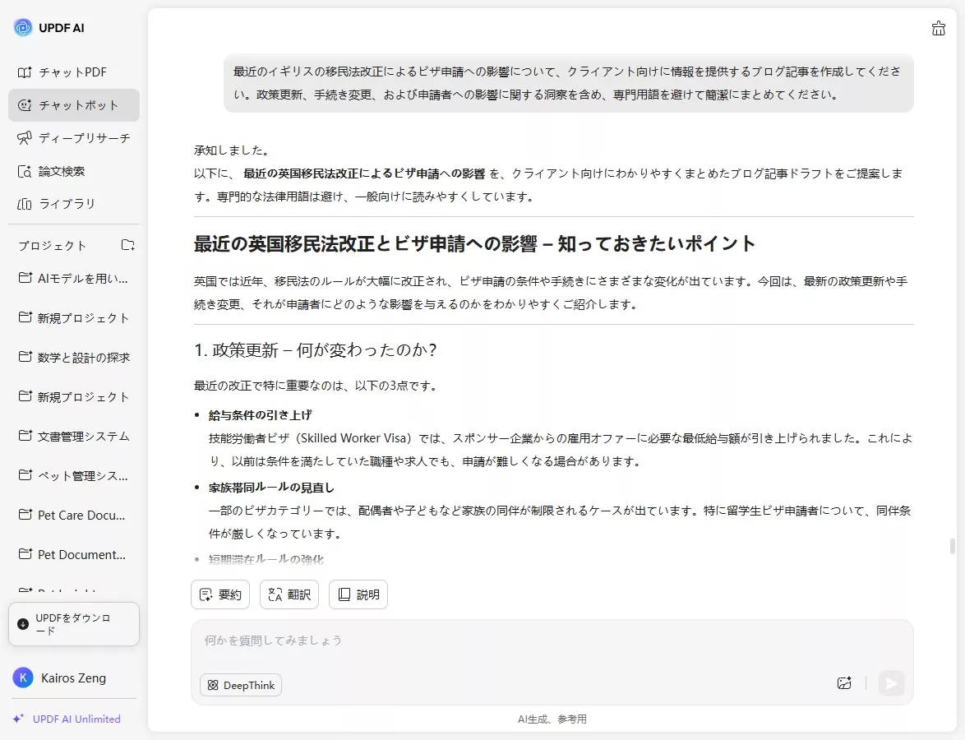Click the UPDF AI logo

49,27
